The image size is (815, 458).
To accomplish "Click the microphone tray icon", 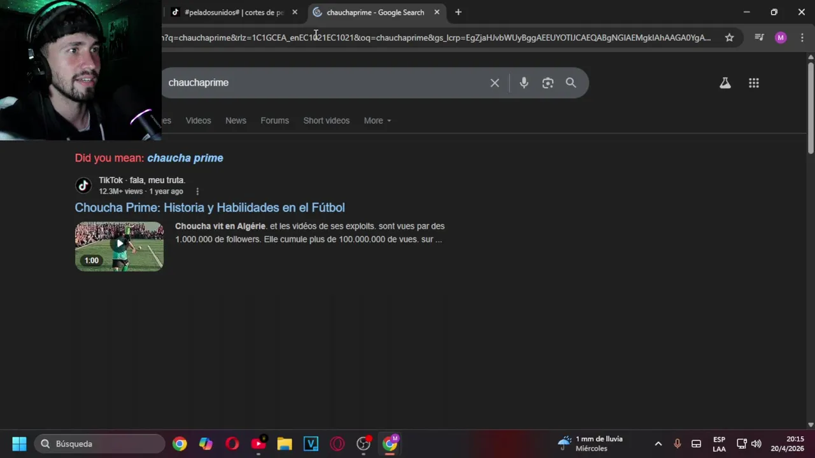I will (x=677, y=443).
